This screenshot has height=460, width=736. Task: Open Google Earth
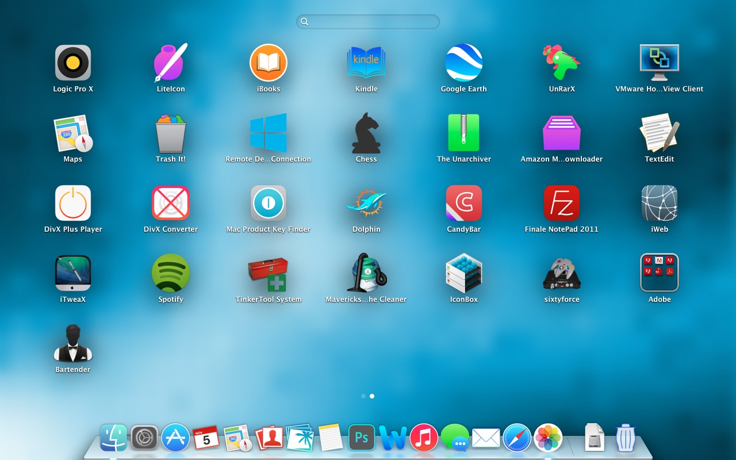(x=464, y=63)
